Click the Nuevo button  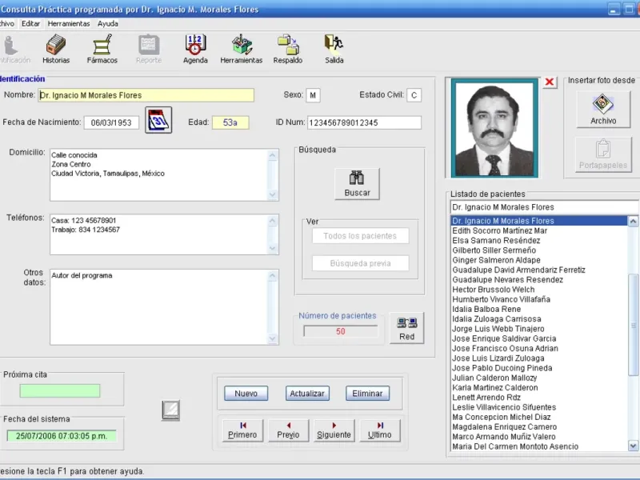[x=246, y=394]
